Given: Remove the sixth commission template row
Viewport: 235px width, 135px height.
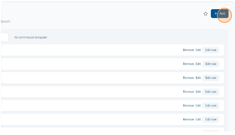Looking at the screenshot, I should [x=188, y=119].
